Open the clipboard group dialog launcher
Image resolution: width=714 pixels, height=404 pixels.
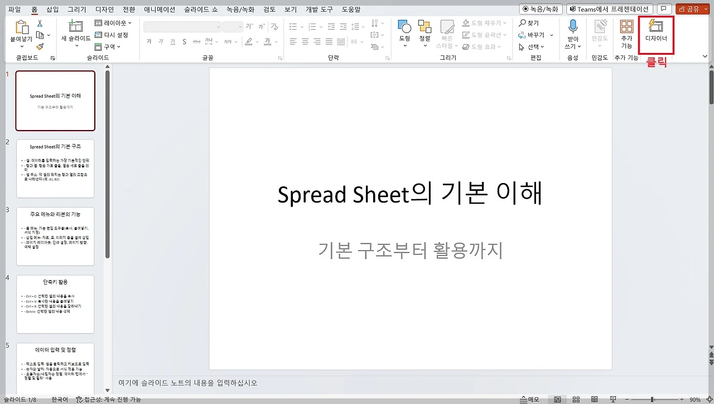(53, 58)
